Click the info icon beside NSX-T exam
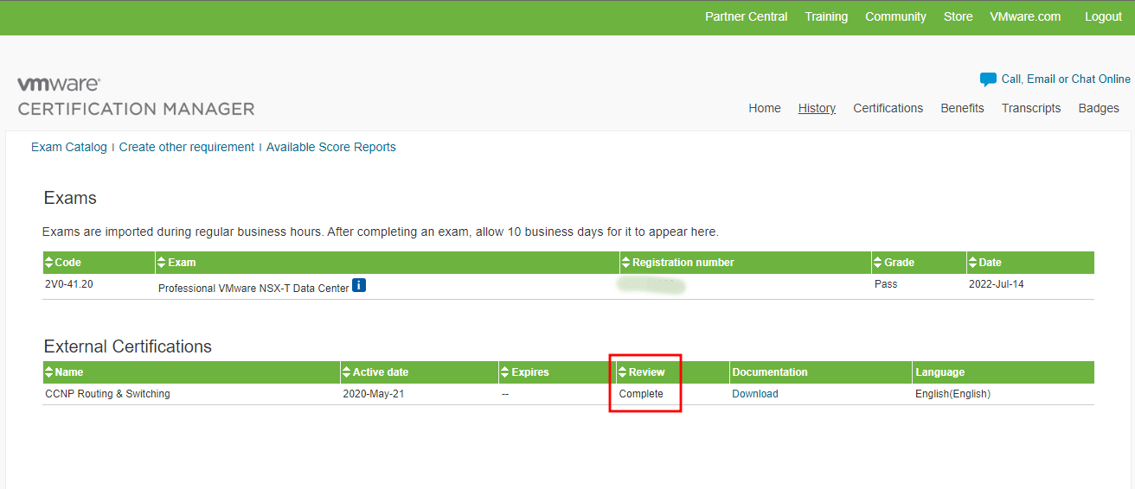1135x489 pixels. 359,285
